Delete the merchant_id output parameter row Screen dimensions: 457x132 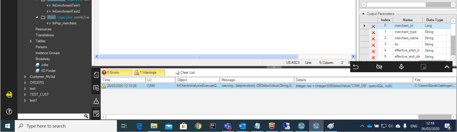[373, 26]
